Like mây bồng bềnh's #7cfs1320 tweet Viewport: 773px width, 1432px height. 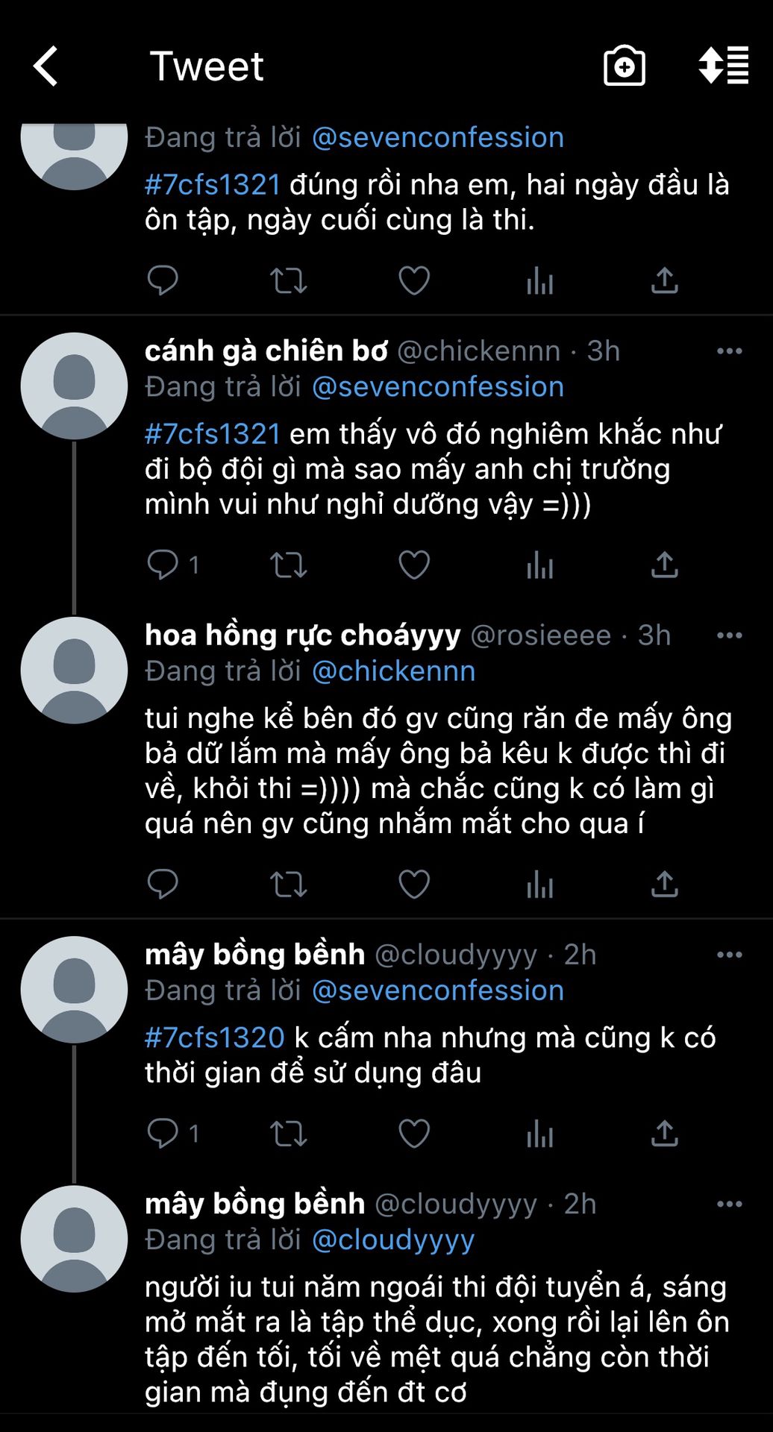414,1134
